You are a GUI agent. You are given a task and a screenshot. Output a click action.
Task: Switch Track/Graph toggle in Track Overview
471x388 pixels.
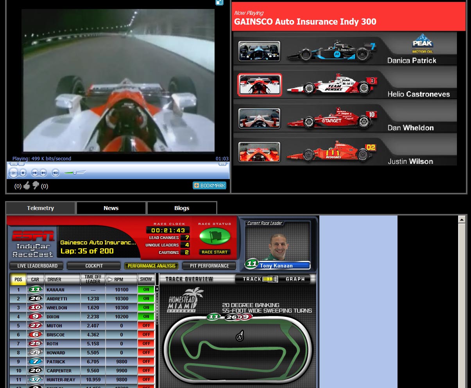click(x=270, y=279)
